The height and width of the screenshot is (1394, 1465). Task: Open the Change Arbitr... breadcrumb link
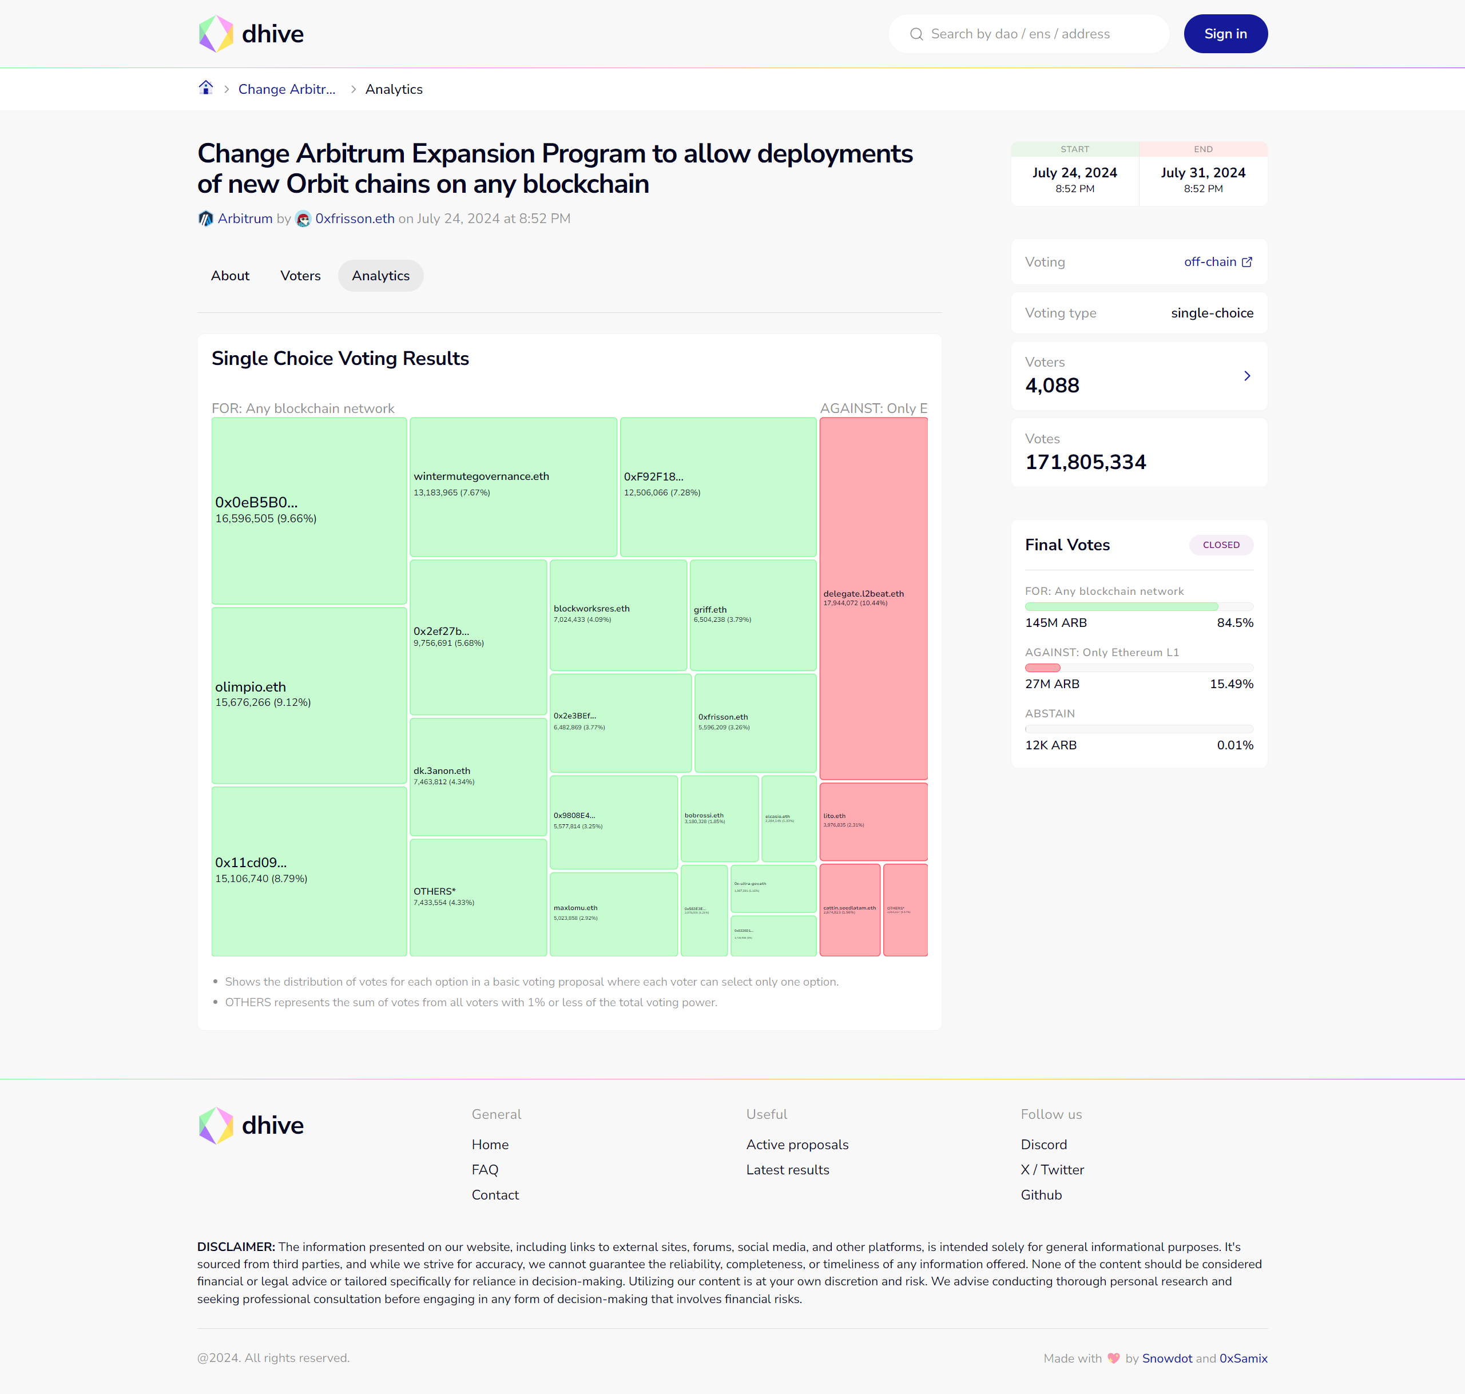(x=287, y=89)
